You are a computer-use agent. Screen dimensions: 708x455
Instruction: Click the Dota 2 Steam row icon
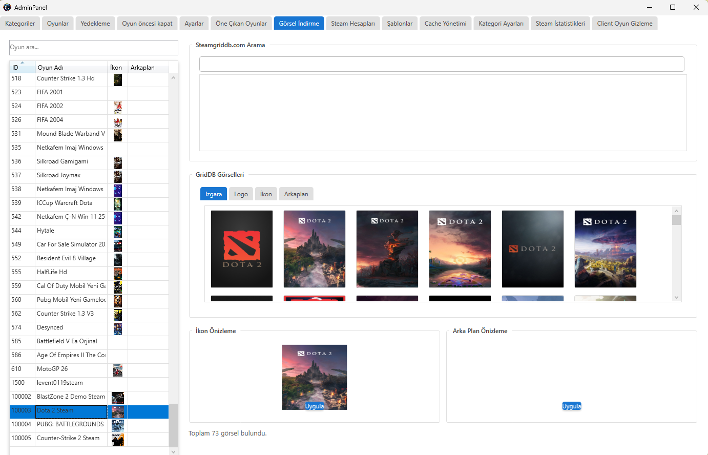click(118, 411)
